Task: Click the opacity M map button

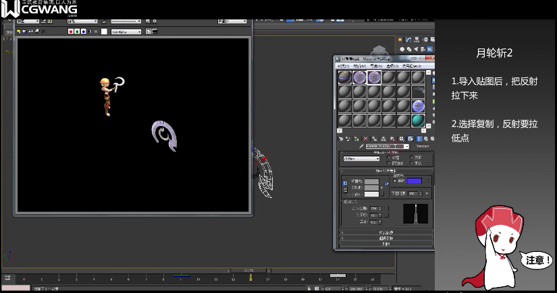Action: tap(427, 193)
